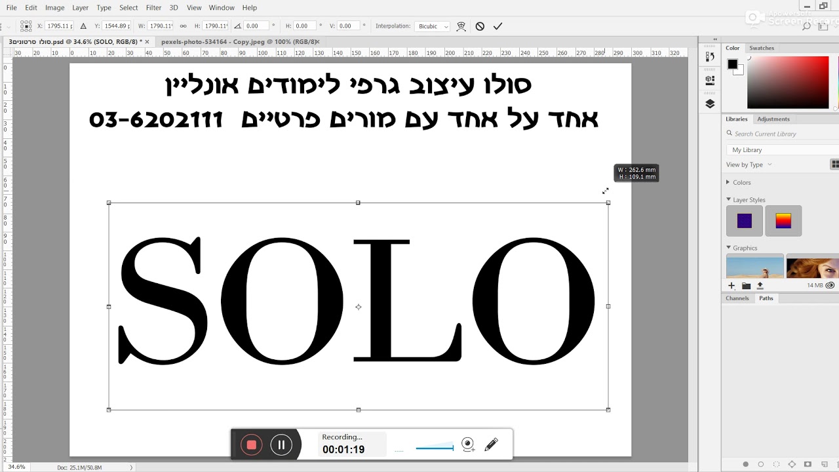Toggle relative positioning triangle between X and Y
839x472 pixels.
tap(83, 26)
